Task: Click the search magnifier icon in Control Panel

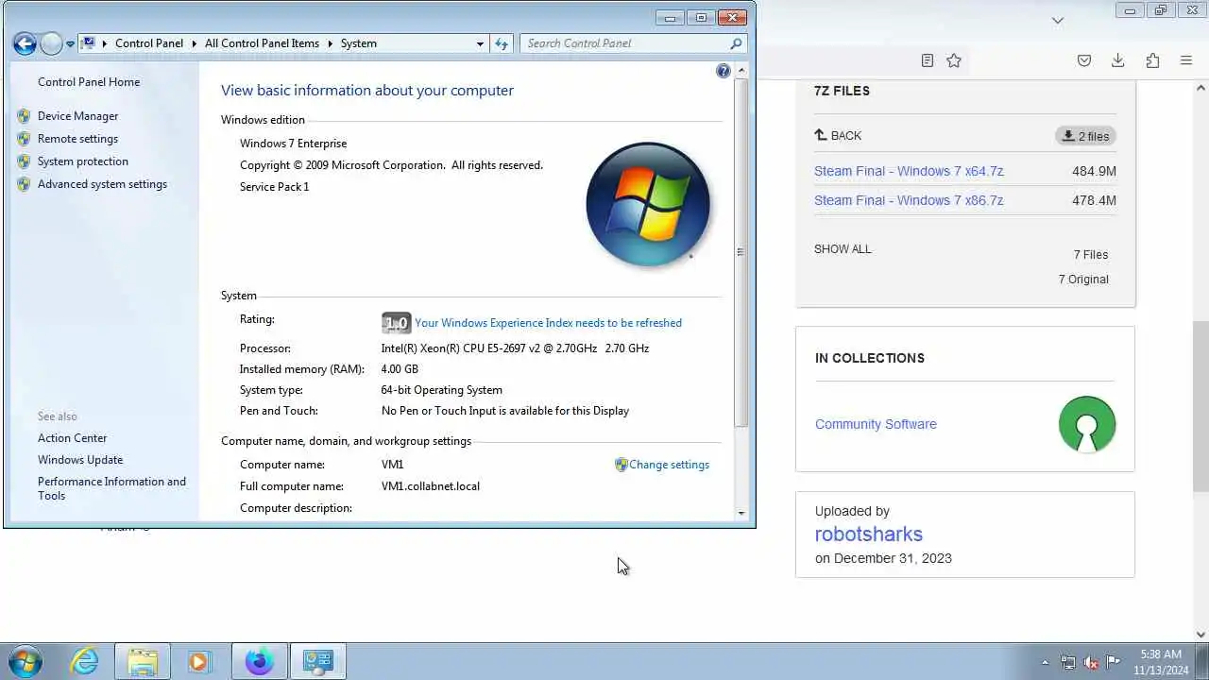Action: [736, 43]
